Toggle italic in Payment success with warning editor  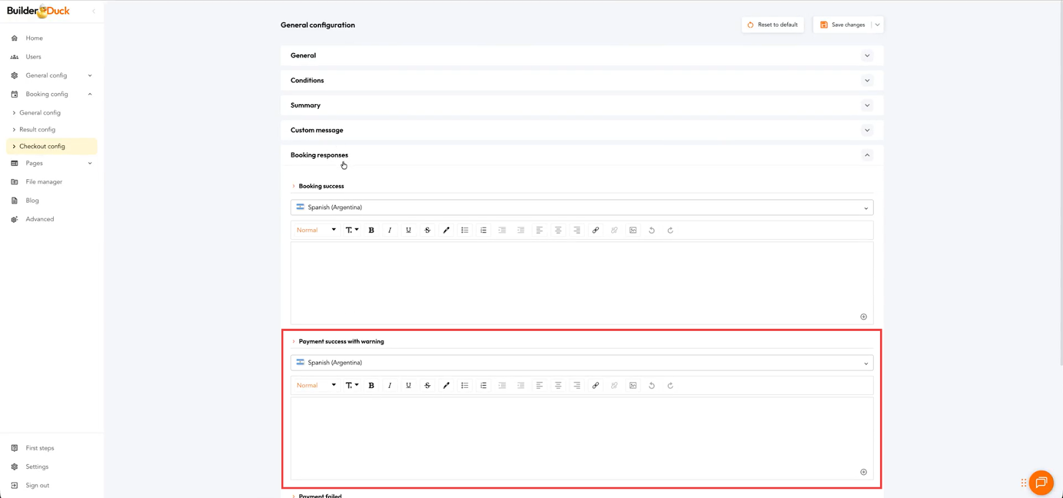point(390,386)
